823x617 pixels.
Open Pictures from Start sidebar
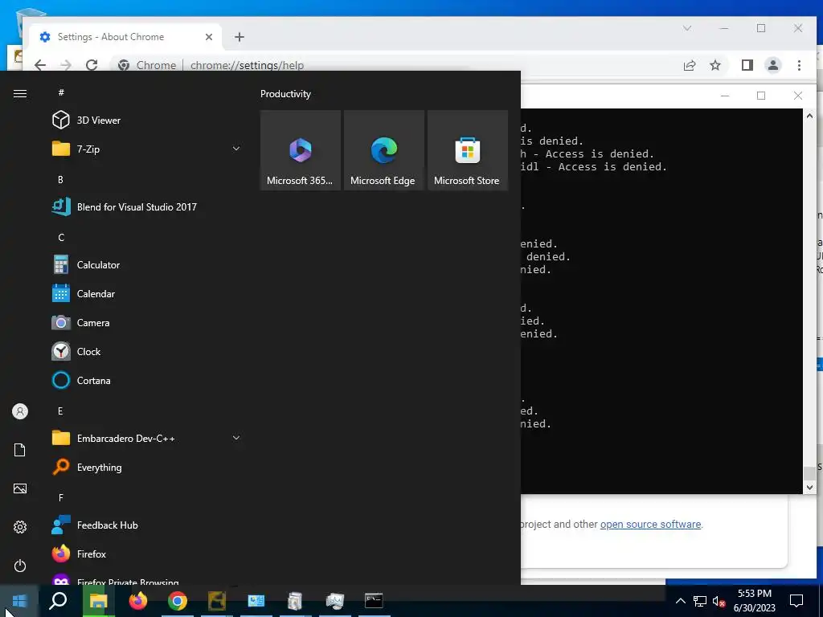pos(20,488)
